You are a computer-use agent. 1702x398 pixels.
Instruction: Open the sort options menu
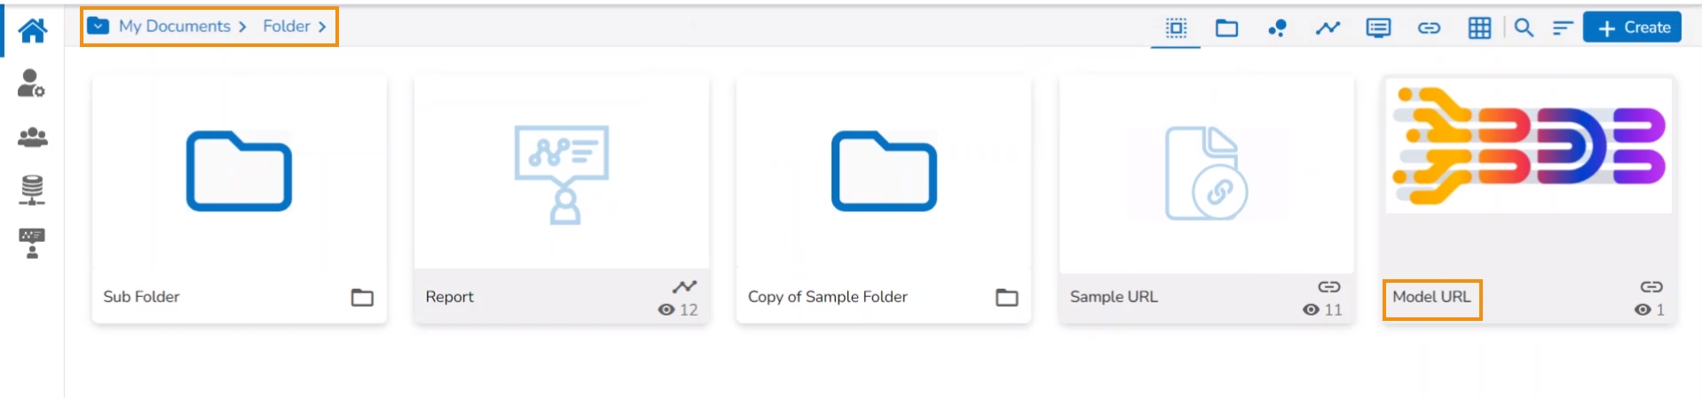(x=1562, y=28)
